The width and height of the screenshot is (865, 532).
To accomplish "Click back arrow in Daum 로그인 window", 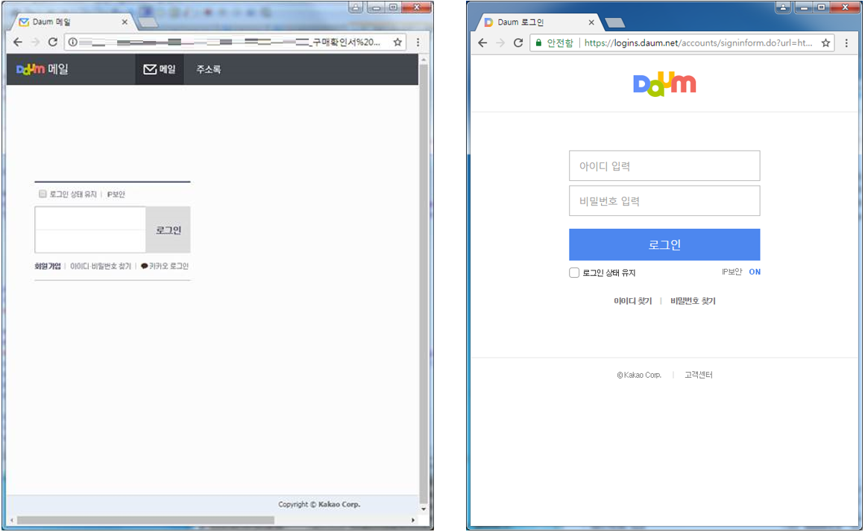I will tap(482, 42).
